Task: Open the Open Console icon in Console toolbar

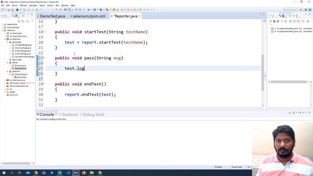Action: click(x=300, y=113)
